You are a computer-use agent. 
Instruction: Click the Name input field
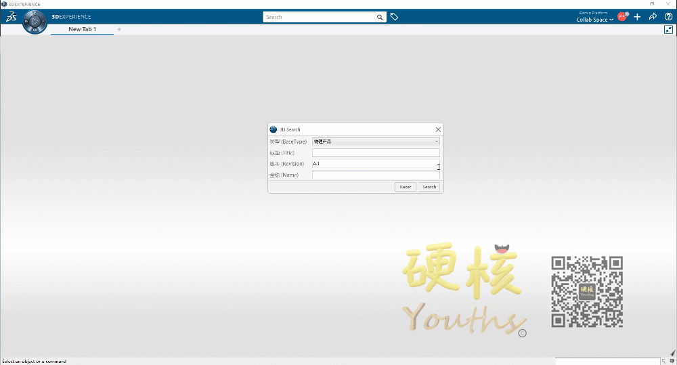pos(376,175)
